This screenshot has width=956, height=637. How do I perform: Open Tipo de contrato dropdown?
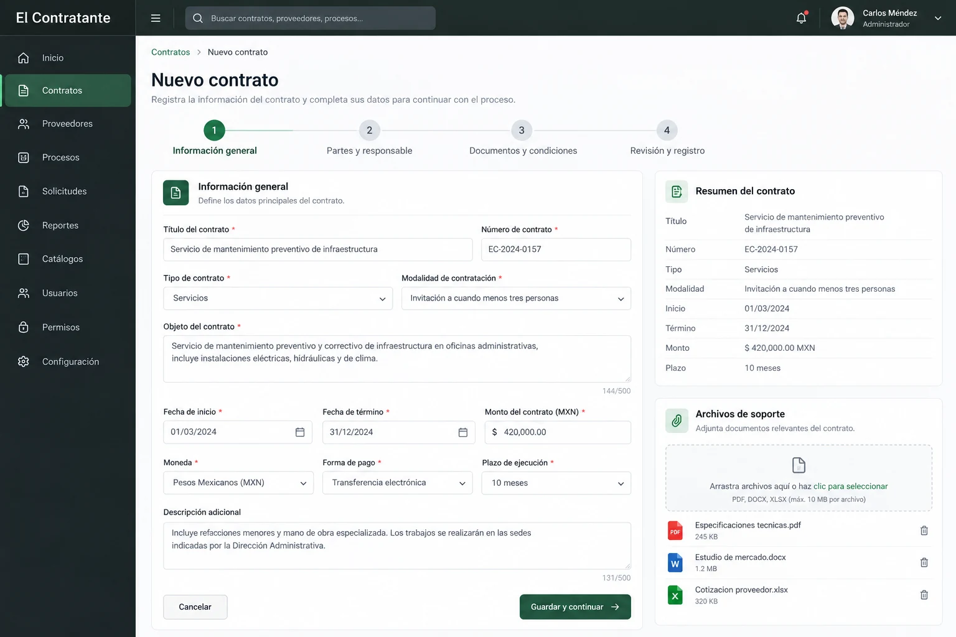click(278, 298)
